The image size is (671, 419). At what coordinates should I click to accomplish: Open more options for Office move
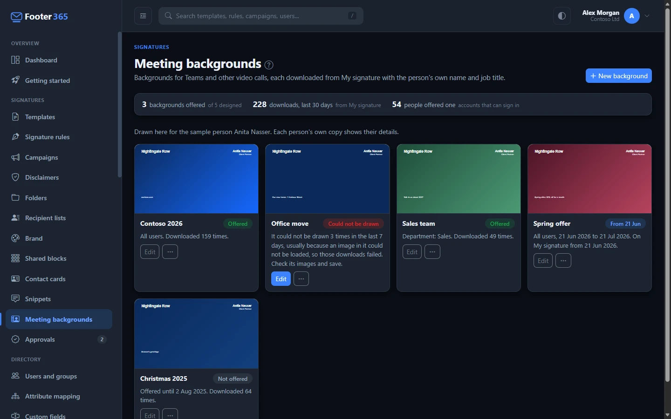(x=301, y=279)
